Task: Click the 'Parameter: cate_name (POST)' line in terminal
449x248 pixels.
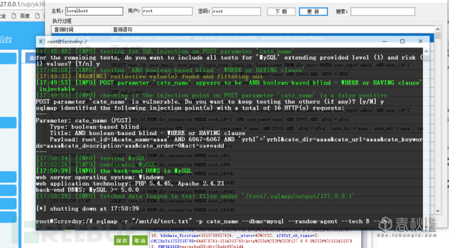Action: (x=83, y=121)
